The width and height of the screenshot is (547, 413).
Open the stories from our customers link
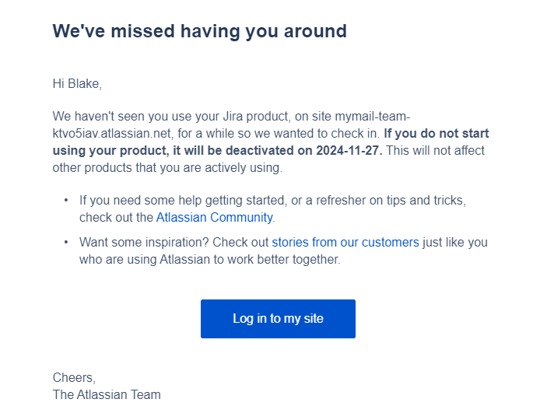pyautogui.click(x=345, y=243)
